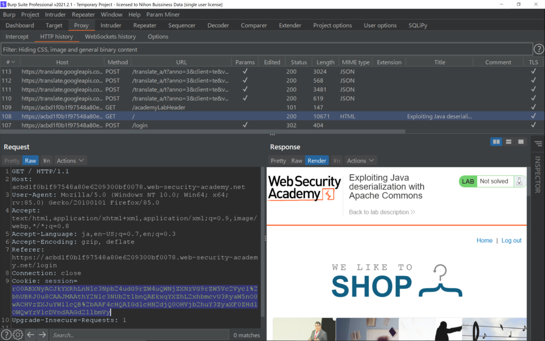Open the vertical INSPECTOR side panel
Screen dimensions: 545x341
538,175
